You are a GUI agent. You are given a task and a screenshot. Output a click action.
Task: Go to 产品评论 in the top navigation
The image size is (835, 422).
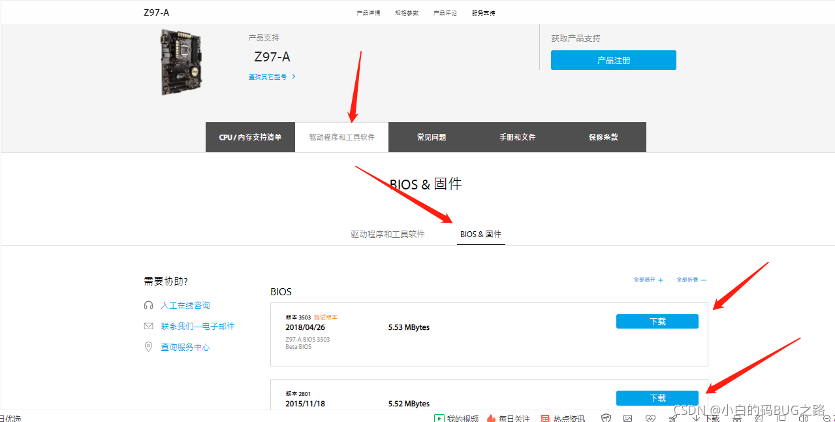point(445,13)
